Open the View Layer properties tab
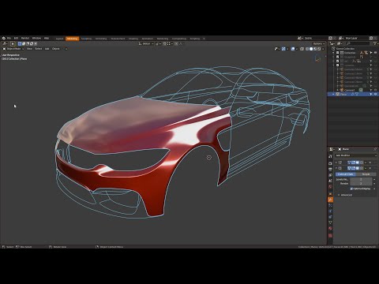 click(331, 175)
